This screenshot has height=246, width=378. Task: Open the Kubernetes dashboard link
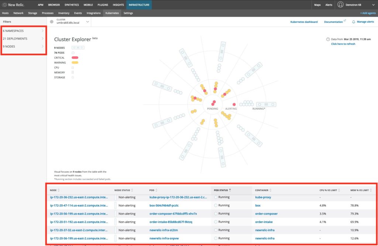point(304,22)
